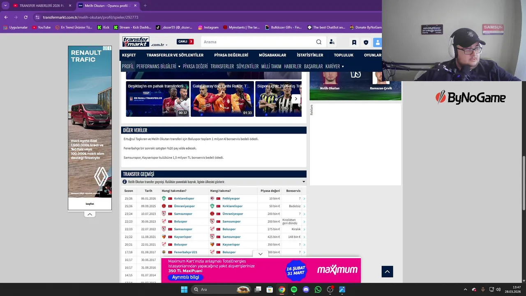The image size is (526, 296).
Task: Click the shield plus icon in header
Action: pos(366,42)
